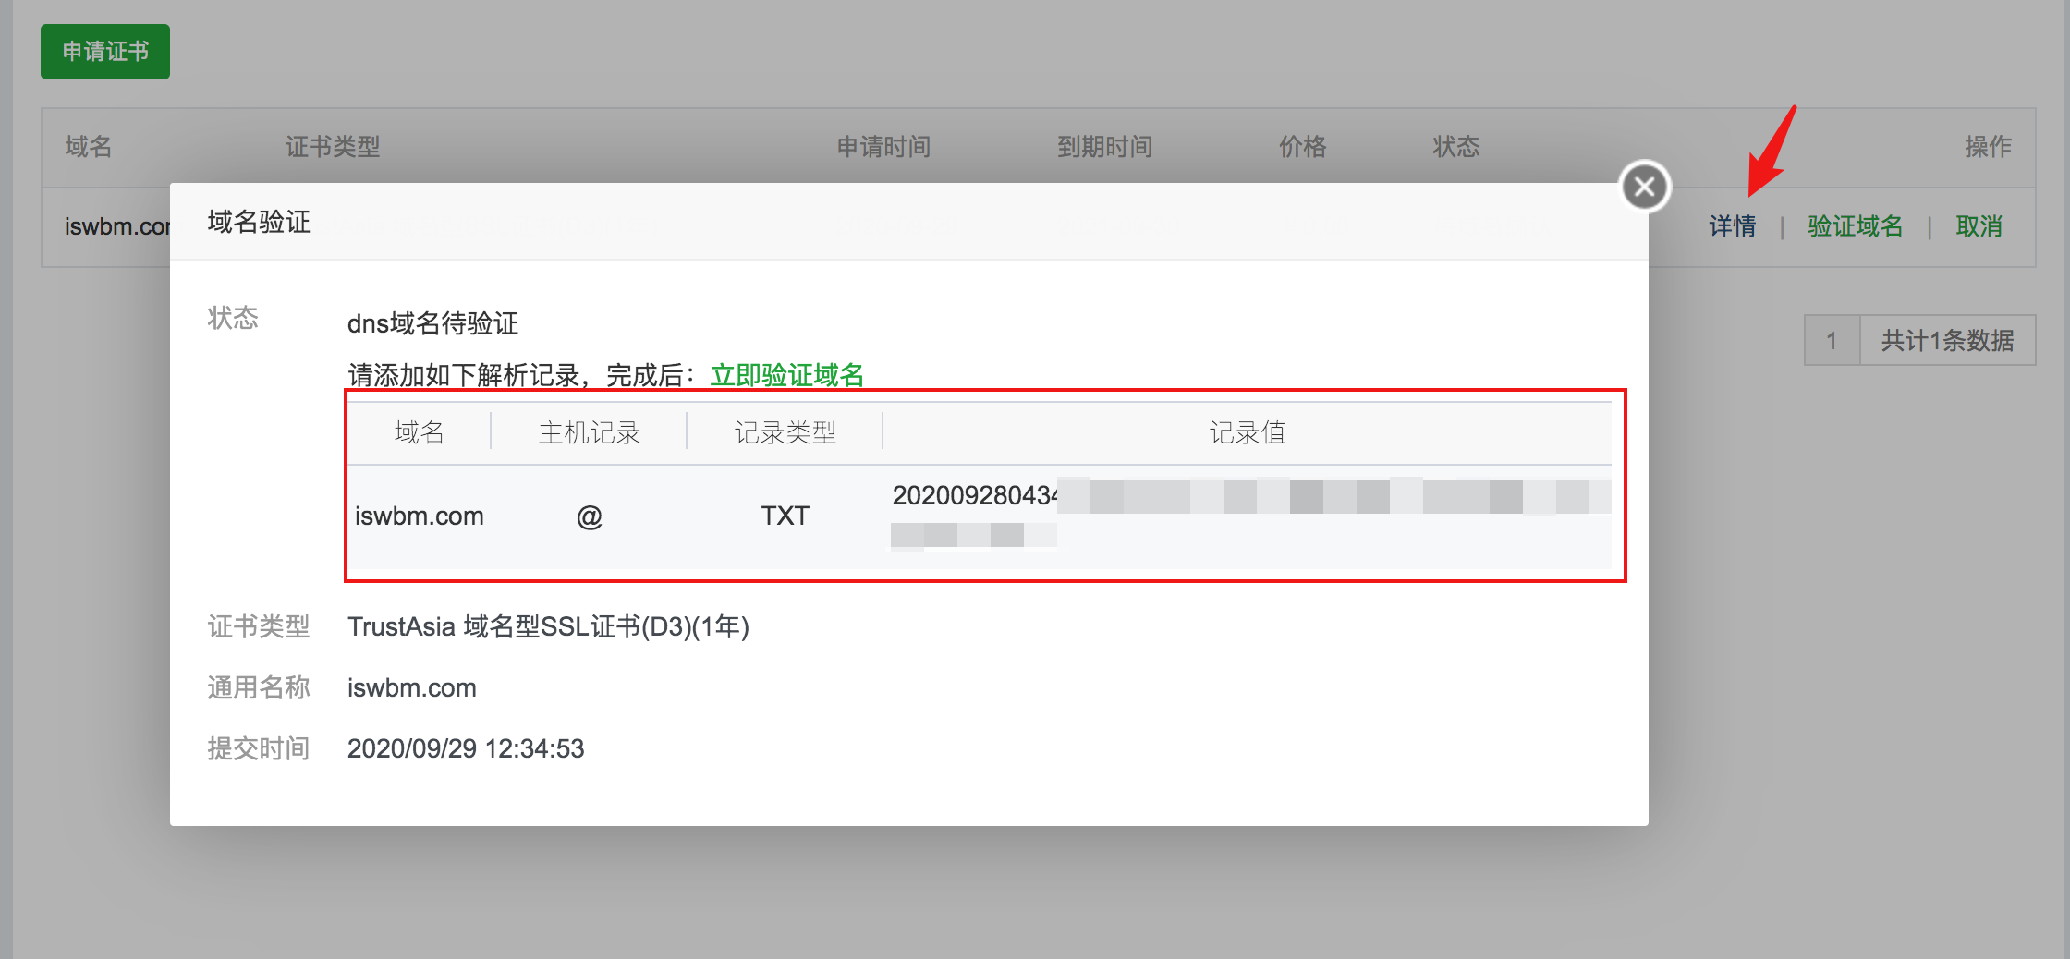2070x959 pixels.
Task: Click 验证域名 in the operations column
Action: [1854, 226]
